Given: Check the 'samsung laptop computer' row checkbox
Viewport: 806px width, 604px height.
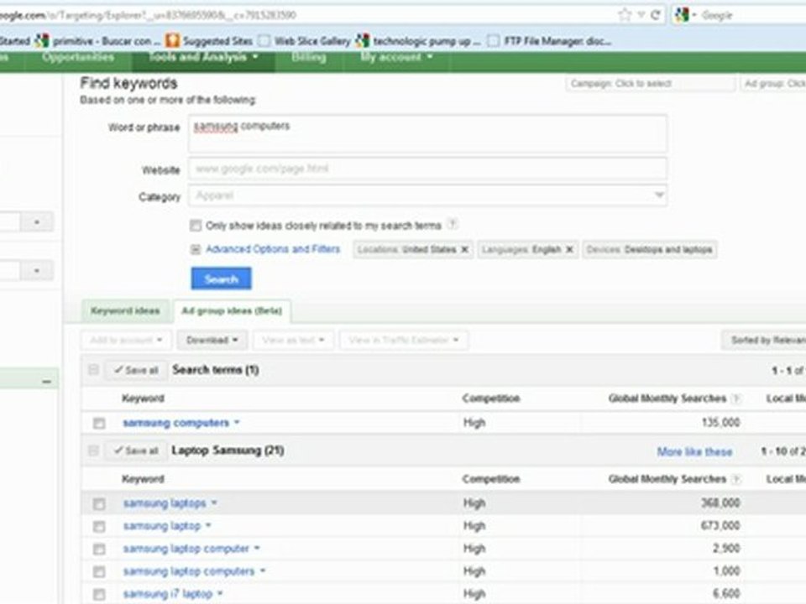Looking at the screenshot, I should 99,549.
